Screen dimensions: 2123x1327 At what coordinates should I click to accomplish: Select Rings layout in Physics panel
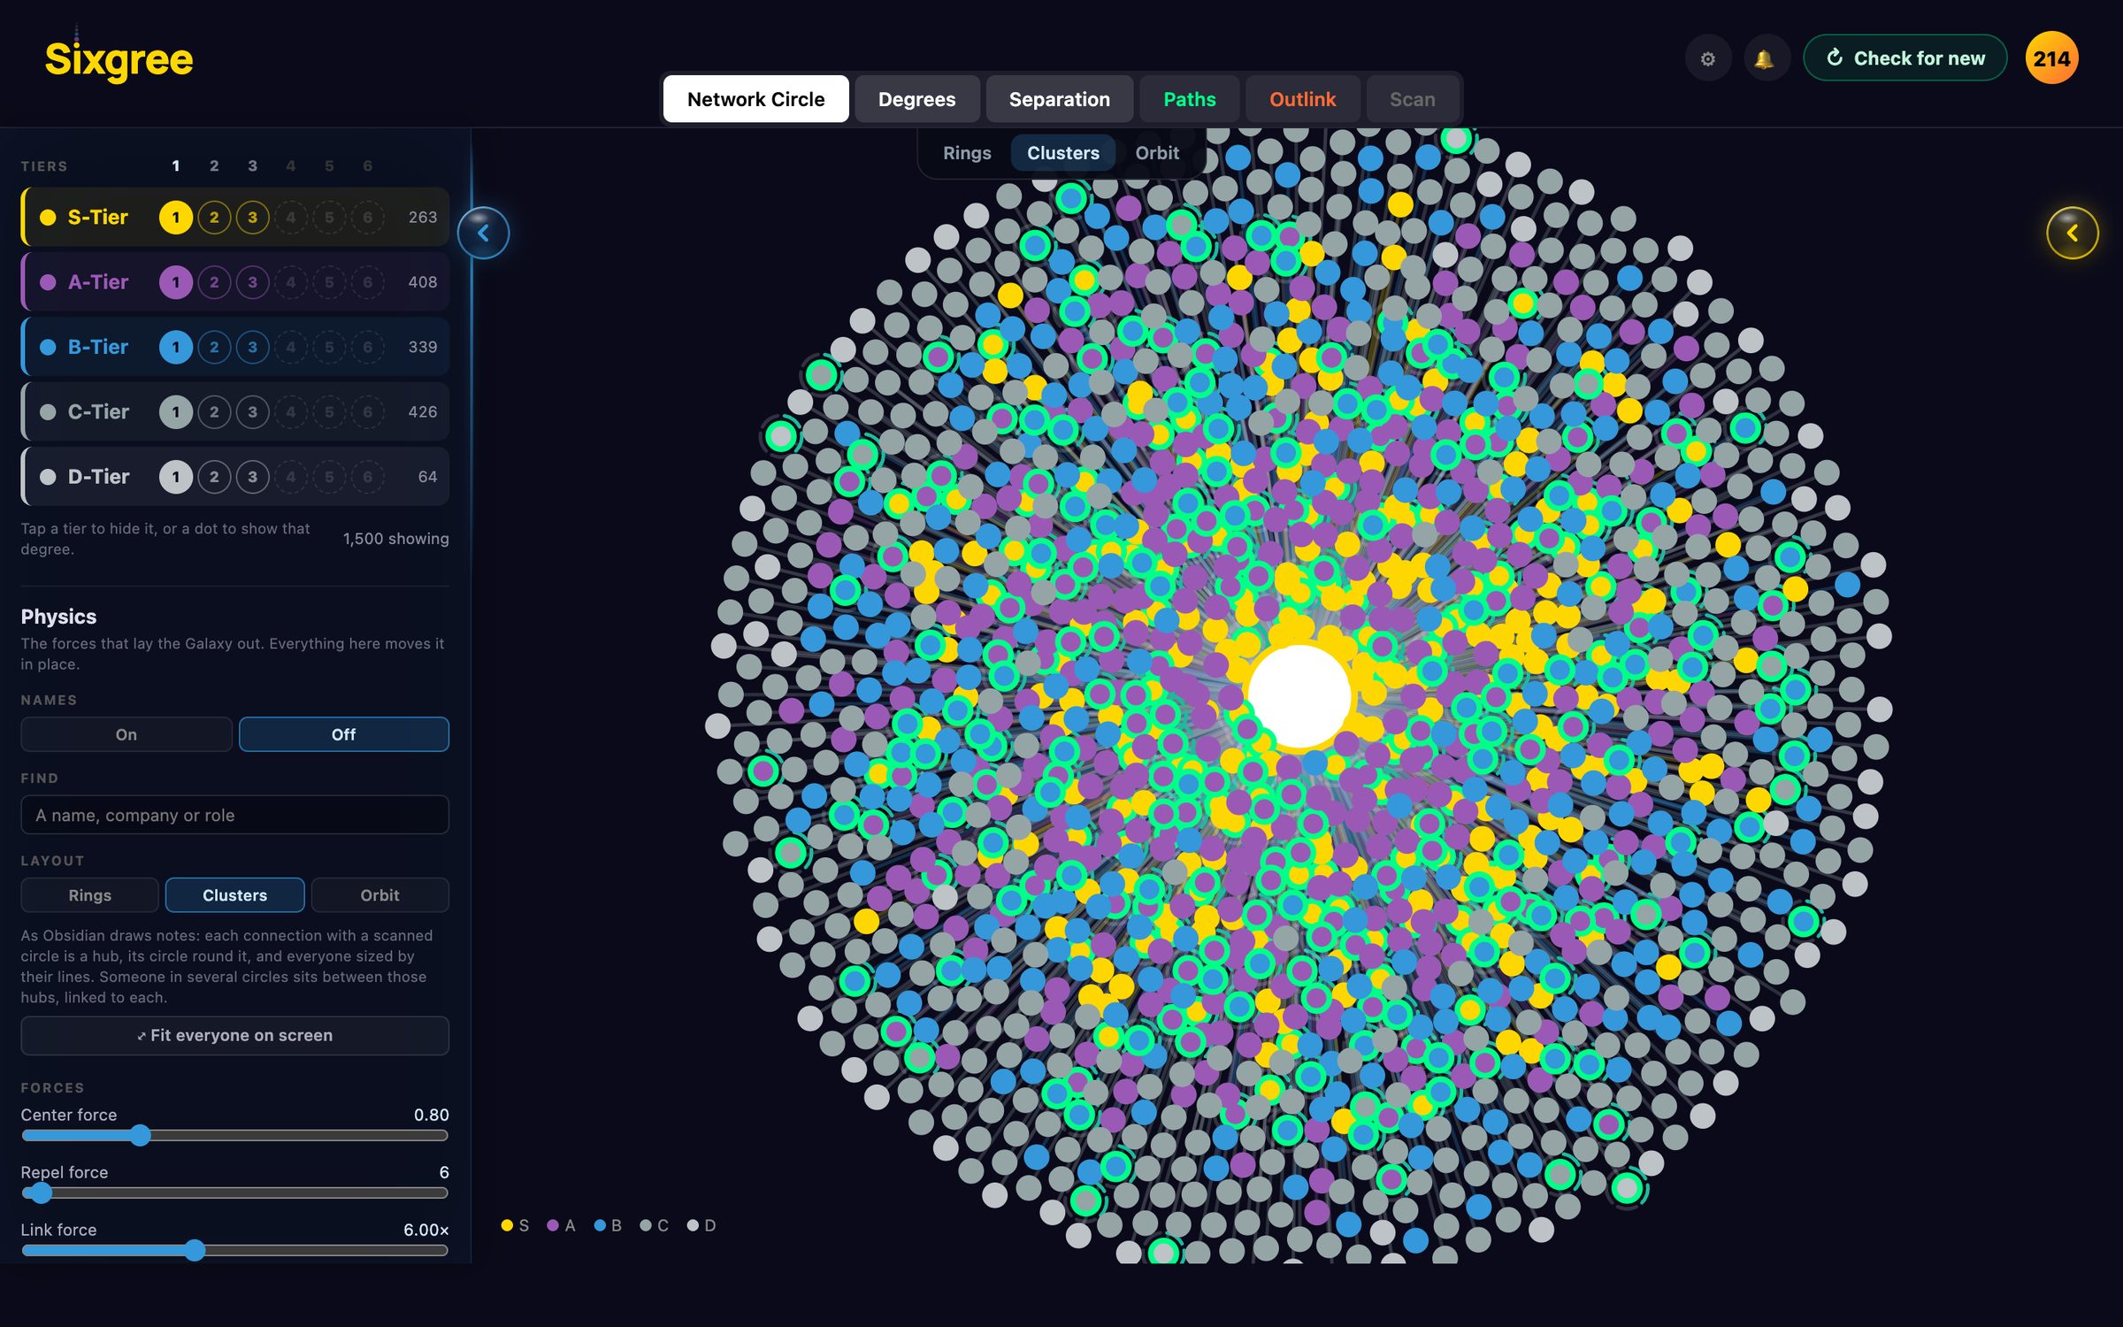pyautogui.click(x=90, y=895)
